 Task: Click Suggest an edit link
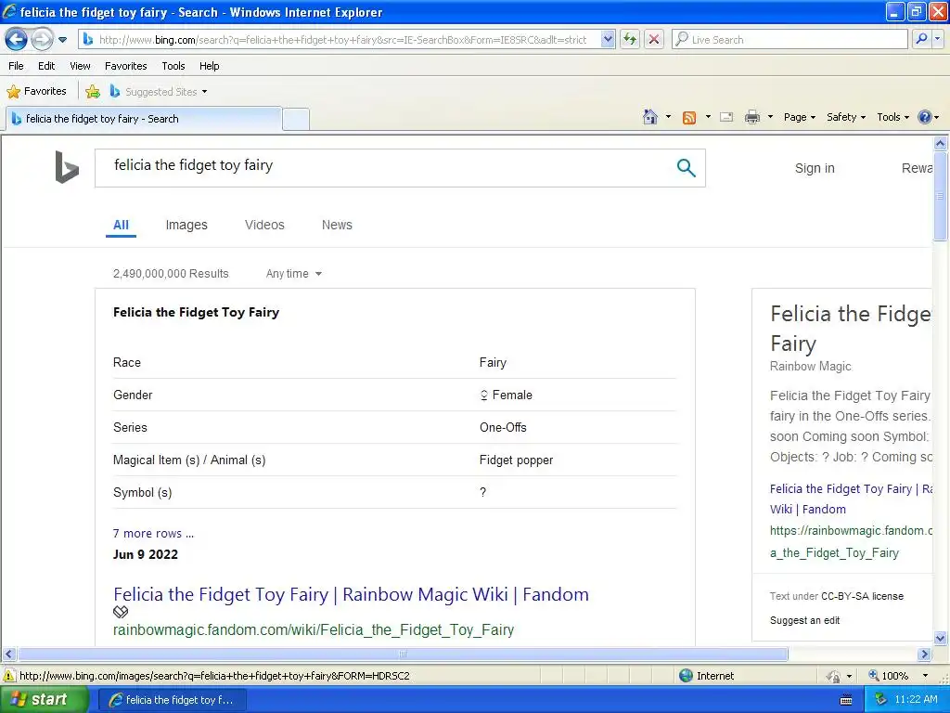tap(804, 620)
